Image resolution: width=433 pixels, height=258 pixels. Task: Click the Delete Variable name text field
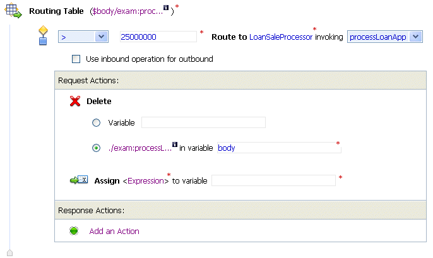203,122
